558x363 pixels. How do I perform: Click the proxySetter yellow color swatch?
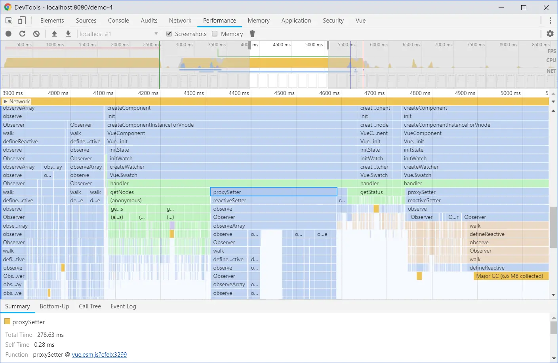click(7, 321)
